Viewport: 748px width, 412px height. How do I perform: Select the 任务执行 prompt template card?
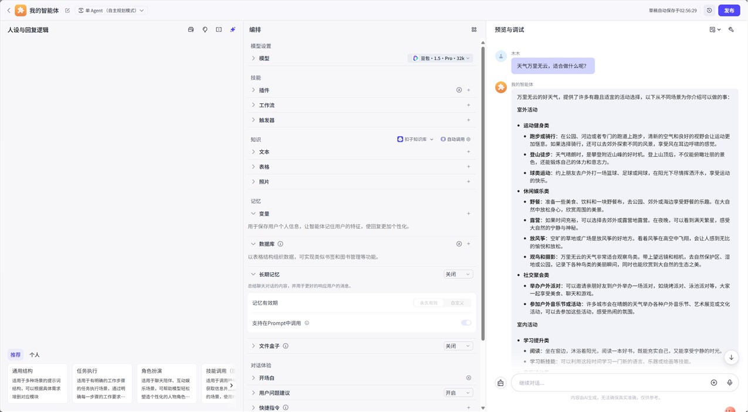coord(102,384)
